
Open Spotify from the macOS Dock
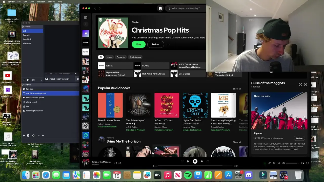188,175
